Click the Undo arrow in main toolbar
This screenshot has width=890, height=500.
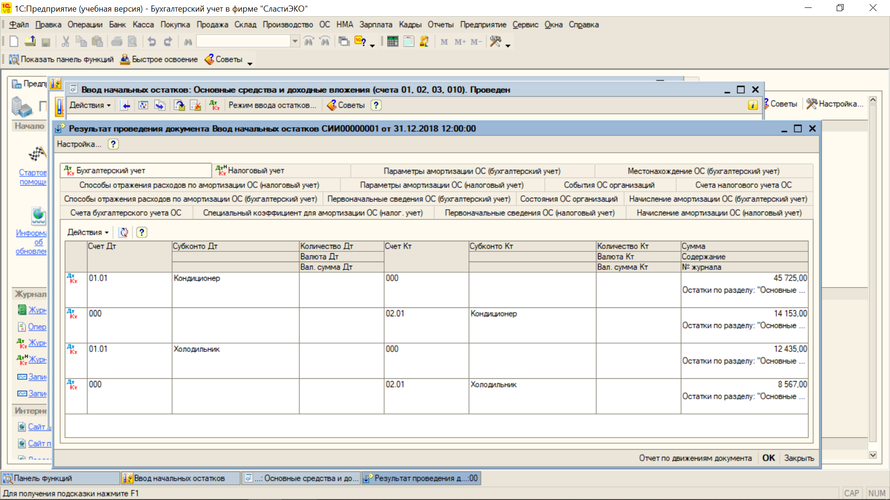click(152, 42)
